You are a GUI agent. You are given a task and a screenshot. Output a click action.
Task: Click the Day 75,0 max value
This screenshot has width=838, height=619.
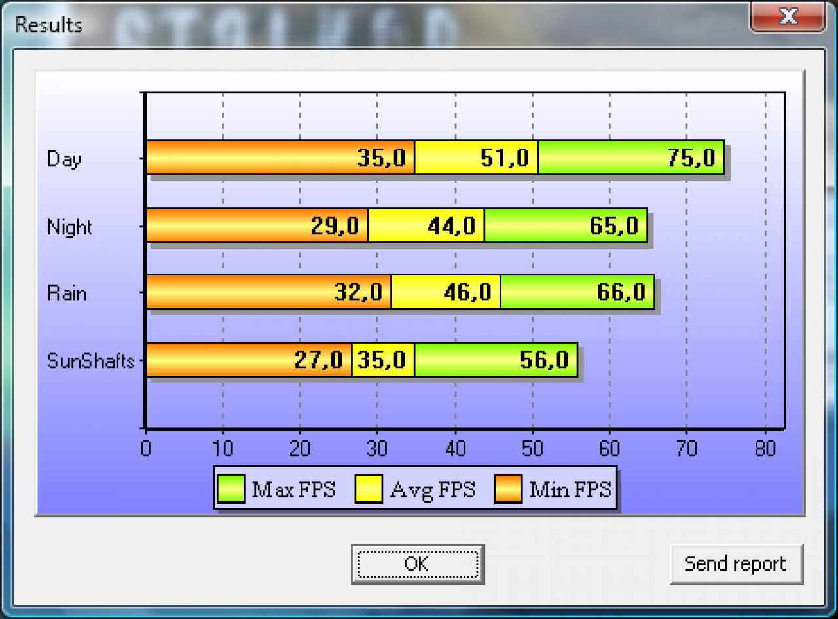click(691, 158)
